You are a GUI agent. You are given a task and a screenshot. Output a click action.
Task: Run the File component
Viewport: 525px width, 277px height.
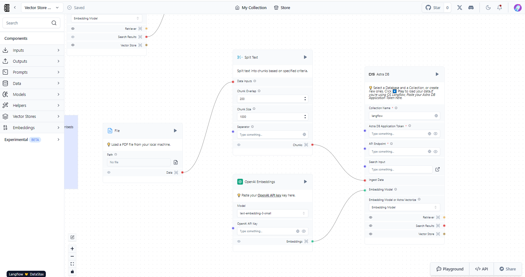pyautogui.click(x=175, y=131)
